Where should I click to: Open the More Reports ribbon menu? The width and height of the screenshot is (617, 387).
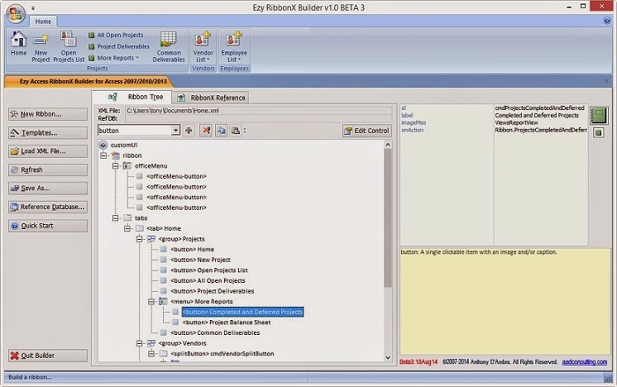[114, 58]
